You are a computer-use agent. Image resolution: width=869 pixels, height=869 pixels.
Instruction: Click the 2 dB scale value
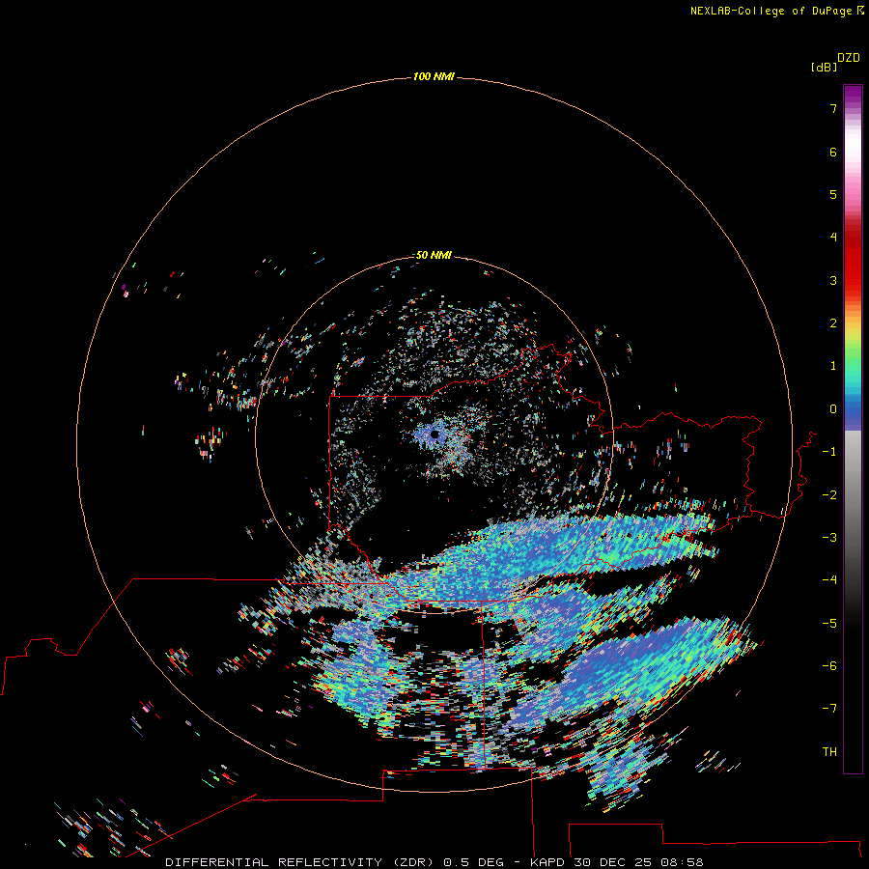coord(833,323)
